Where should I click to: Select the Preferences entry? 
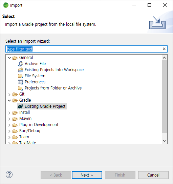tap(35, 82)
